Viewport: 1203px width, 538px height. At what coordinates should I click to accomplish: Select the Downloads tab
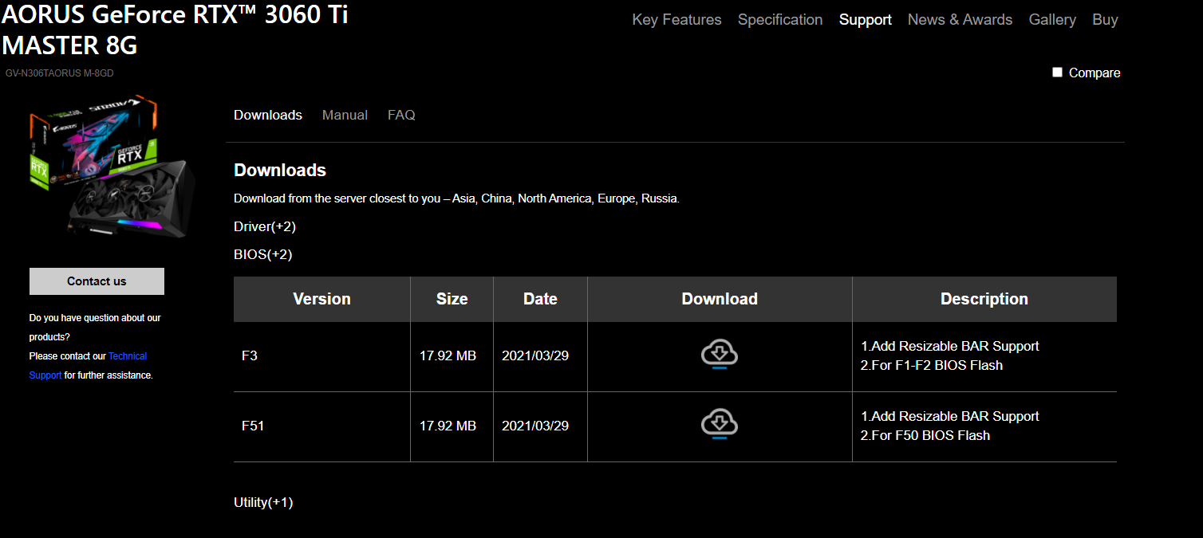coord(267,115)
